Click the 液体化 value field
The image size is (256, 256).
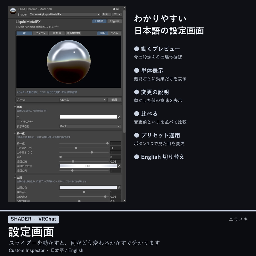click(x=115, y=143)
